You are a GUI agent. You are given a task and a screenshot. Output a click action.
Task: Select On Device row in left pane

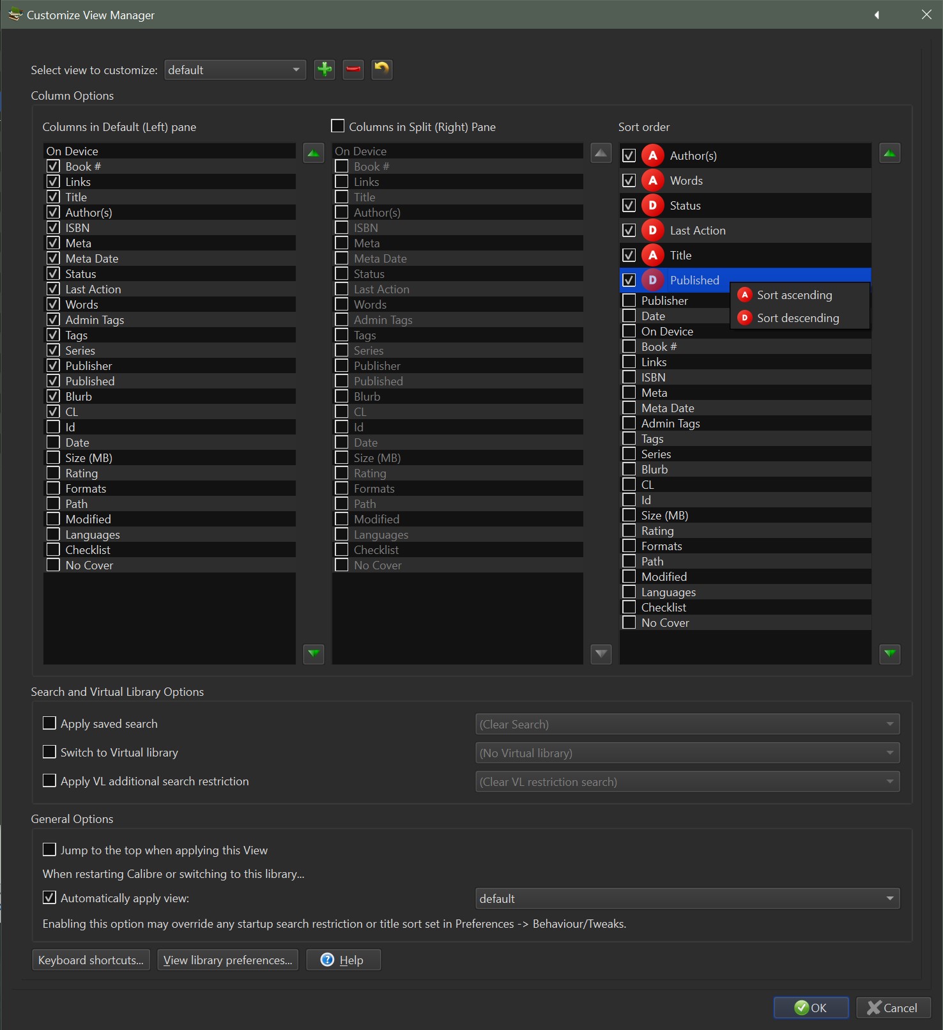click(x=169, y=151)
